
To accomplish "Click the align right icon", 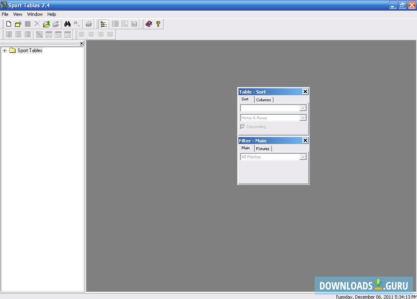I will tap(101, 34).
